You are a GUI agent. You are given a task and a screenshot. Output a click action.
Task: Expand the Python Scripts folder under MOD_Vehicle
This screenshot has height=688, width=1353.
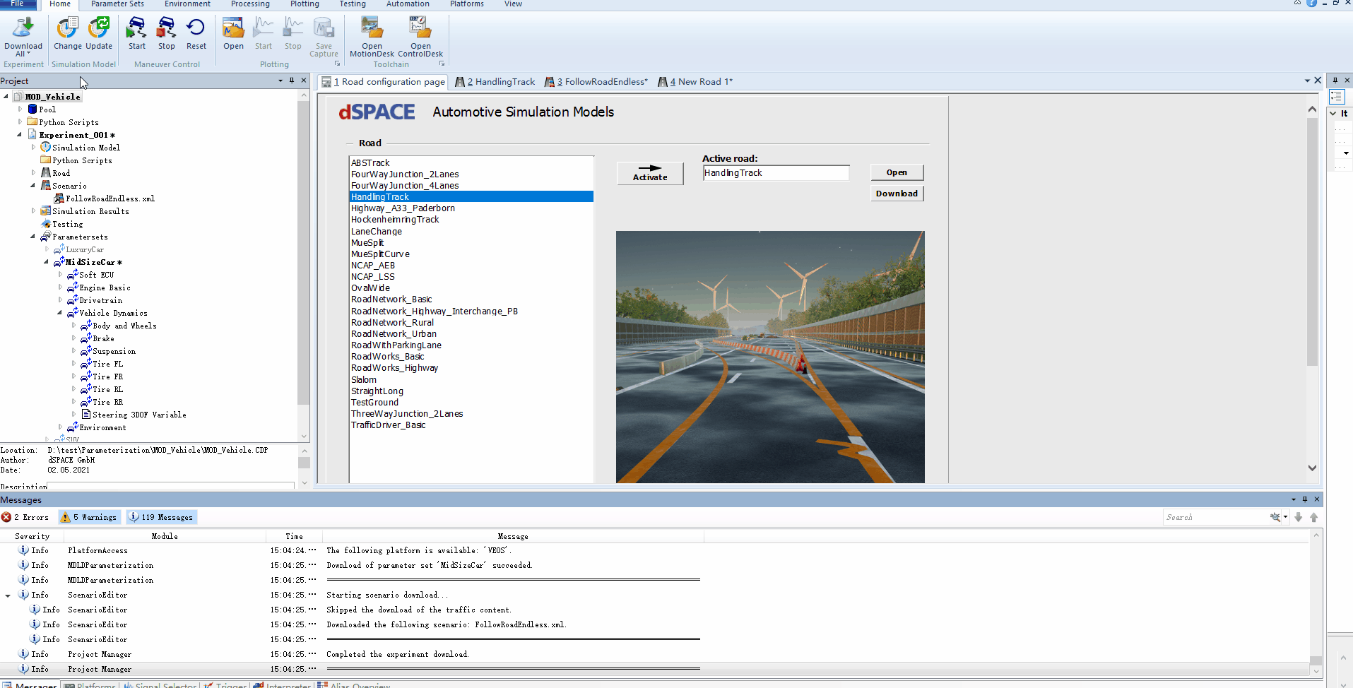(20, 122)
